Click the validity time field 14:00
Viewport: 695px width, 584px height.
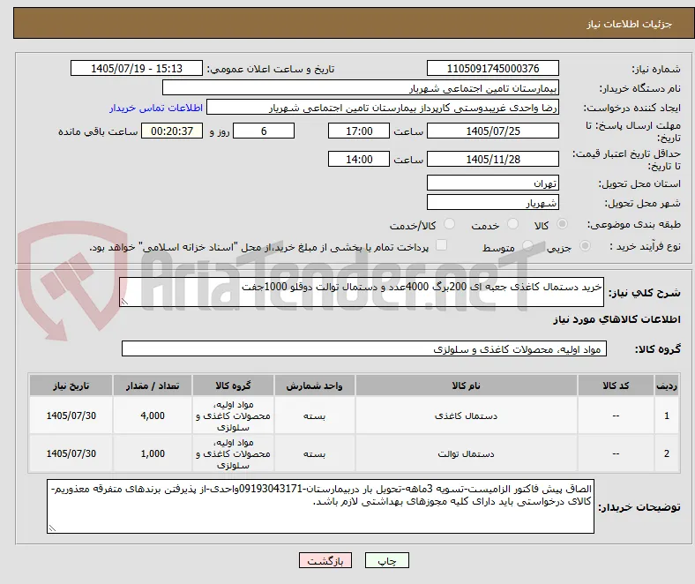(x=359, y=159)
